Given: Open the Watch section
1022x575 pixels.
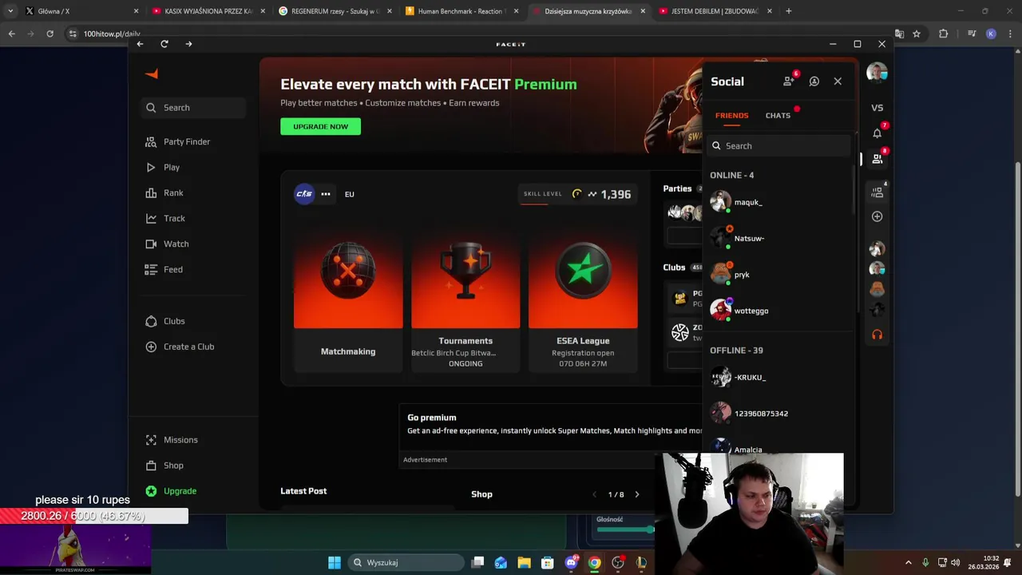Looking at the screenshot, I should click(x=167, y=244).
